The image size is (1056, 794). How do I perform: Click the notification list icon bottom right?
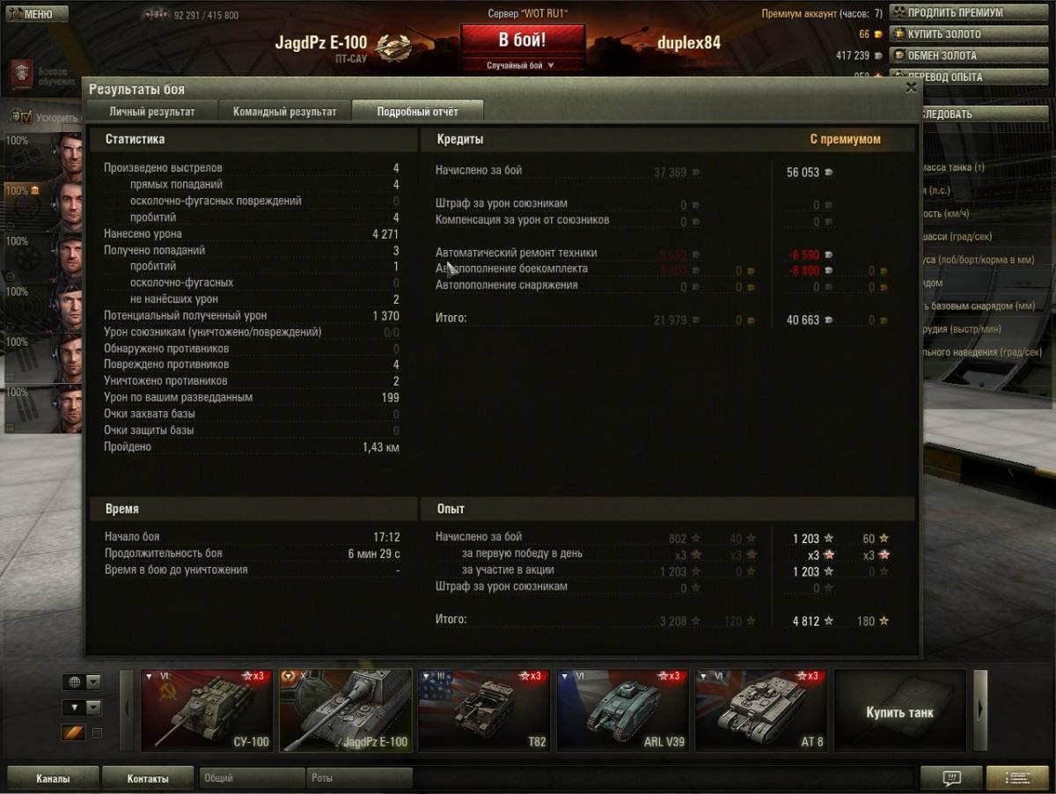1018,778
